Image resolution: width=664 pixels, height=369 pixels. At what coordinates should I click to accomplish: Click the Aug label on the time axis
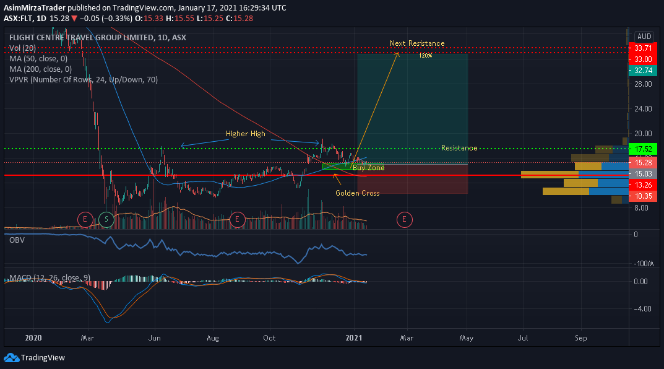coord(213,338)
